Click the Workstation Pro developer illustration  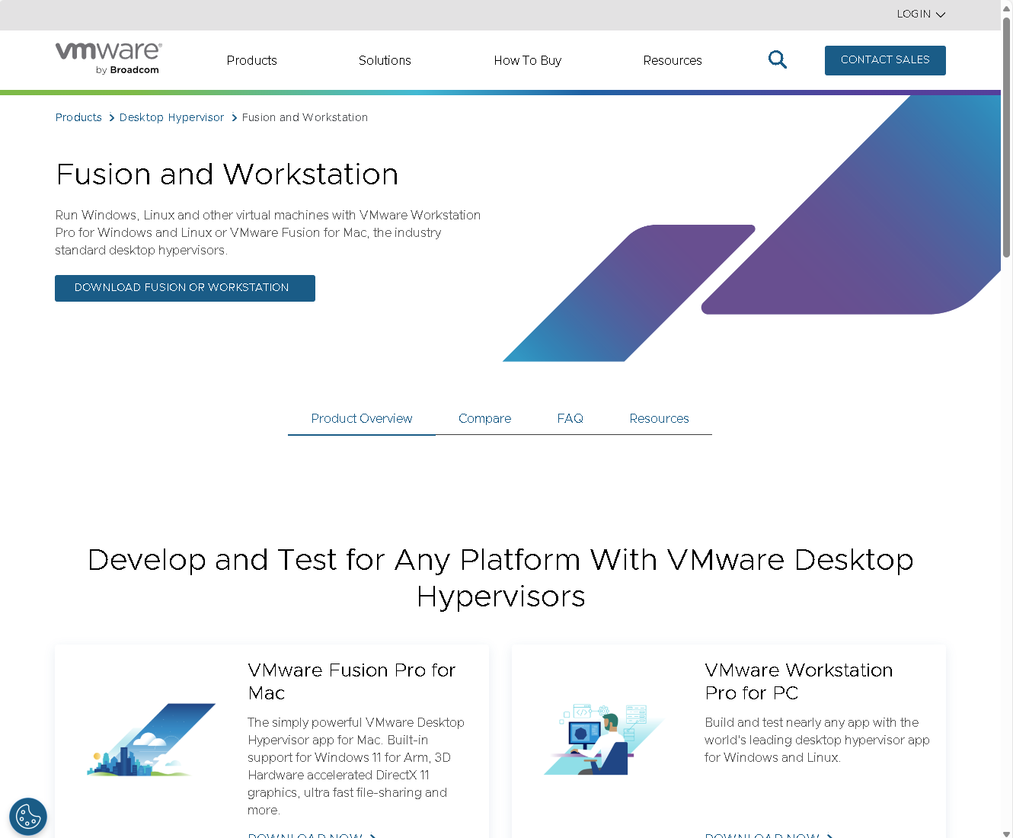603,738
